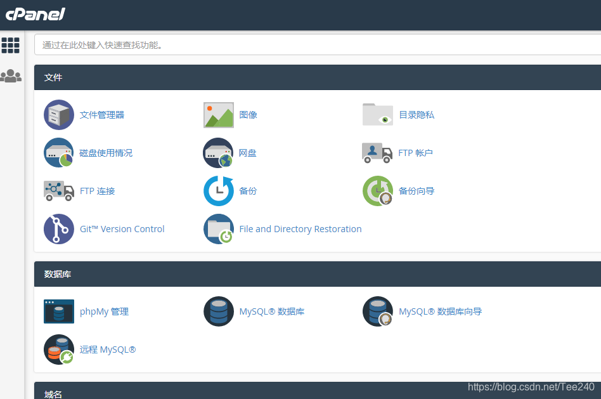Collapse the 数据库 section header
This screenshot has height=399, width=601.
[318, 274]
